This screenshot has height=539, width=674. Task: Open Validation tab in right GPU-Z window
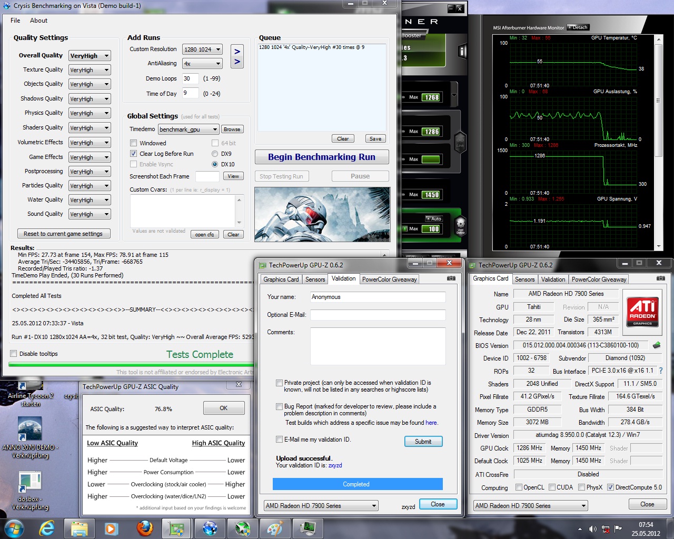[553, 280]
